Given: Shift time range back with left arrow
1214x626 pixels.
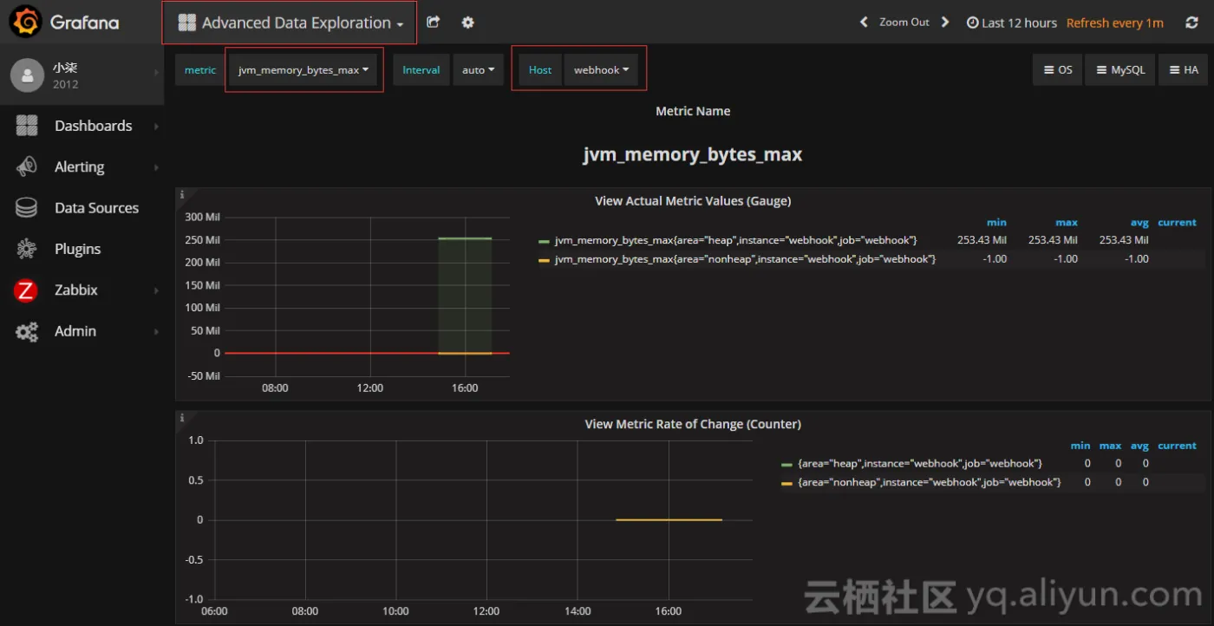Looking at the screenshot, I should pyautogui.click(x=864, y=23).
